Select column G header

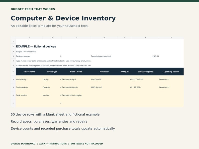pos(171,38)
